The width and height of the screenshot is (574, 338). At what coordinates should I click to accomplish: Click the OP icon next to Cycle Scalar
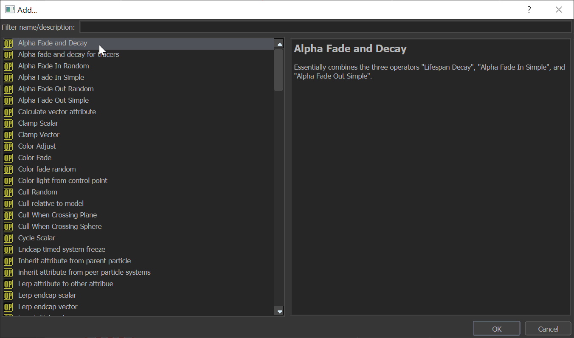pos(8,238)
